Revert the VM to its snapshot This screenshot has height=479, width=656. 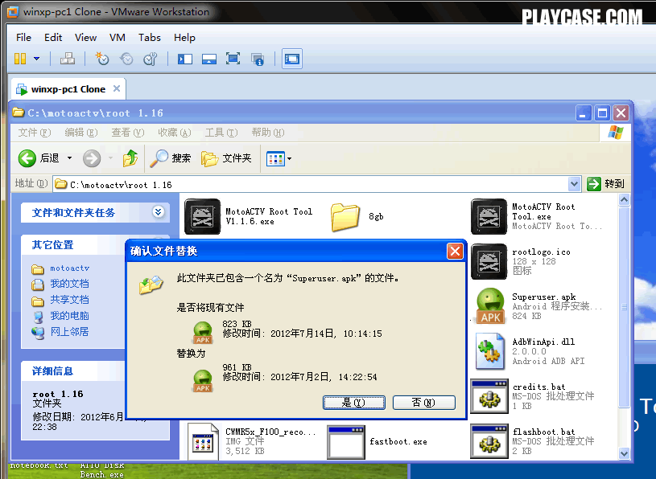(126, 59)
